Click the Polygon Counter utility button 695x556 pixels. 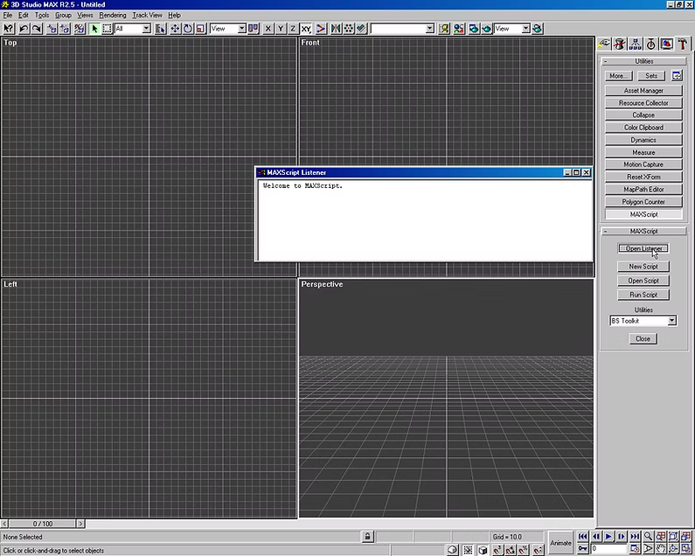click(643, 202)
